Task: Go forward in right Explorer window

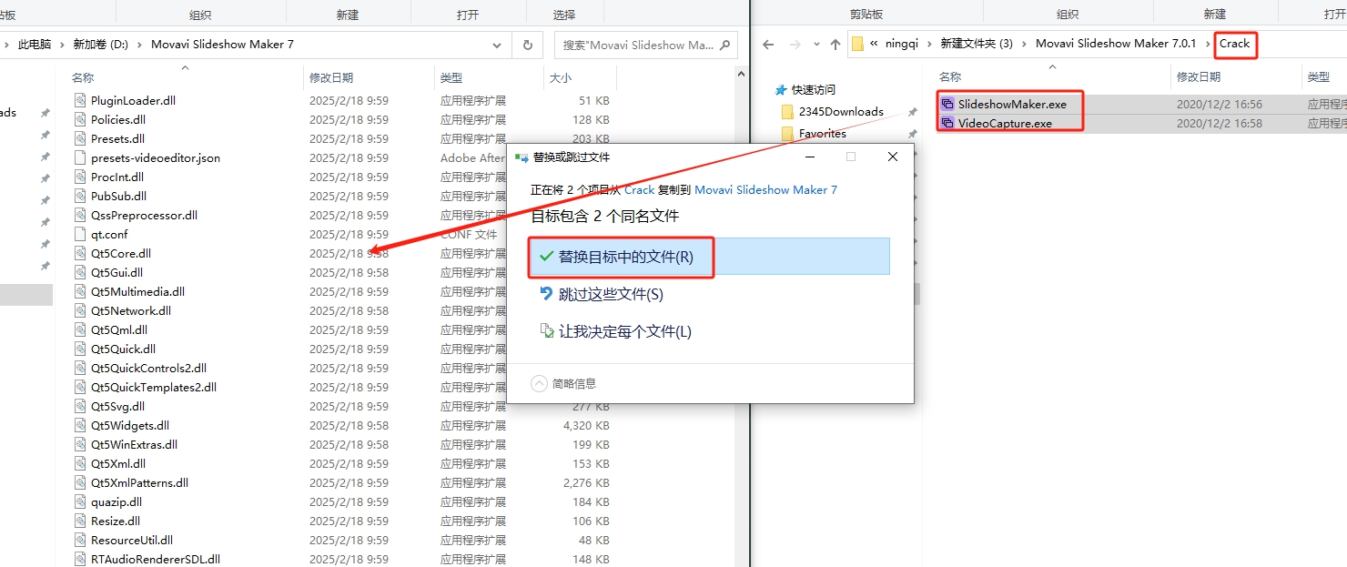Action: (795, 44)
